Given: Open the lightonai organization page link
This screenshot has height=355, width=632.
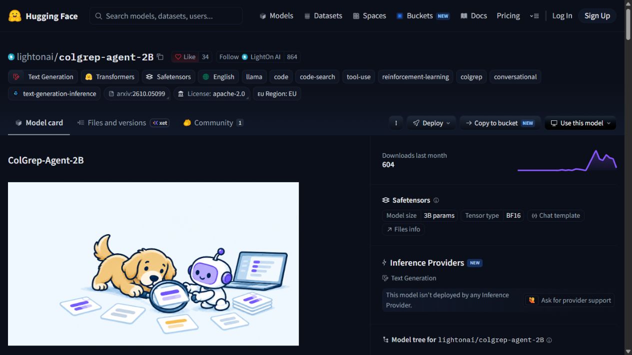Looking at the screenshot, I should coord(35,57).
